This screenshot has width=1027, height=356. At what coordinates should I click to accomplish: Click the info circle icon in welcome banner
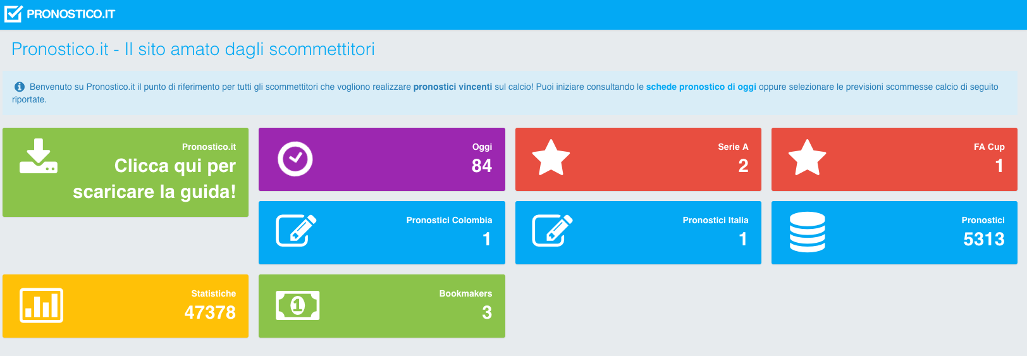(20, 87)
